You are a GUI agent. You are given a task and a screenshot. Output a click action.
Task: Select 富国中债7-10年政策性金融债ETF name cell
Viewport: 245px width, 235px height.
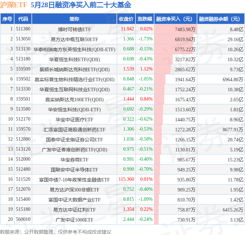pyautogui.click(x=74, y=179)
